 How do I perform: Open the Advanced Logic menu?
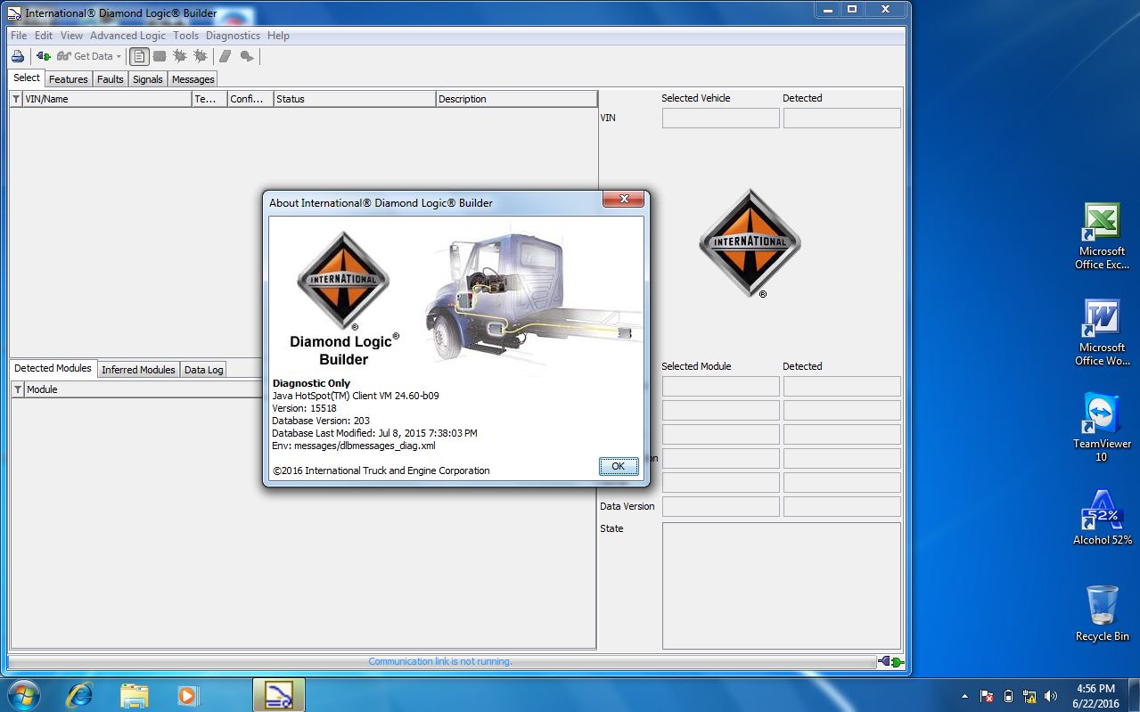pyautogui.click(x=127, y=36)
